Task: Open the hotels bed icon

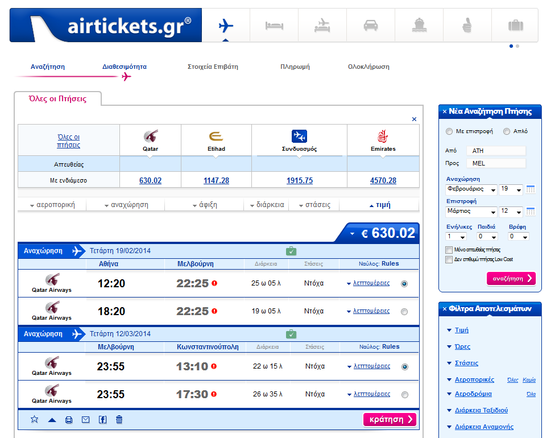Action: (274, 26)
